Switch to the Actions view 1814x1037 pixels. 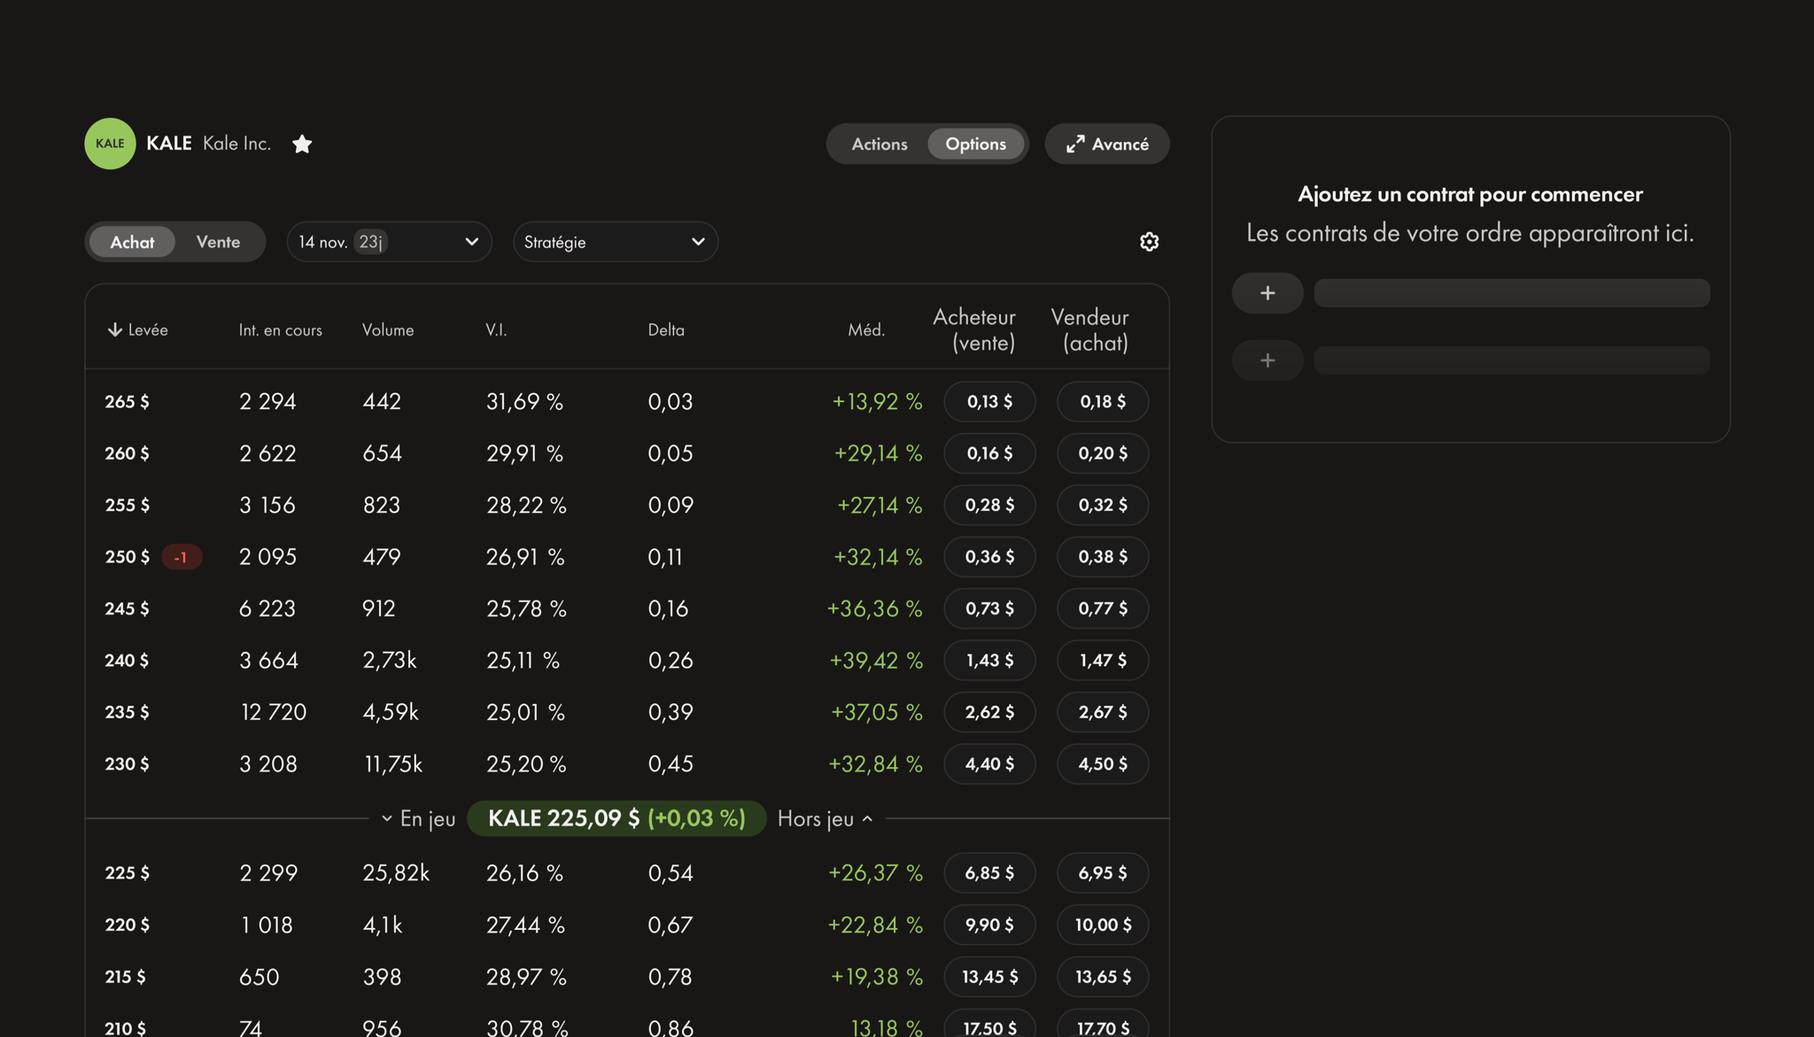point(879,143)
